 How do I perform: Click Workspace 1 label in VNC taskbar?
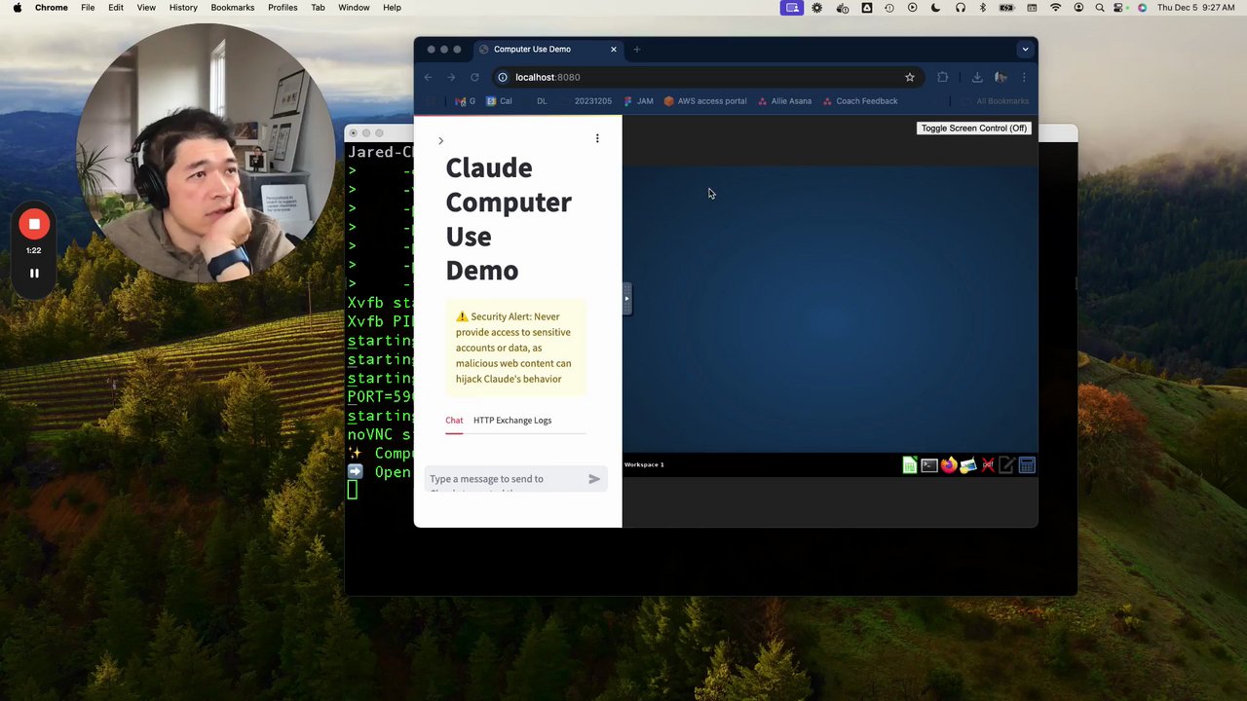click(x=644, y=465)
